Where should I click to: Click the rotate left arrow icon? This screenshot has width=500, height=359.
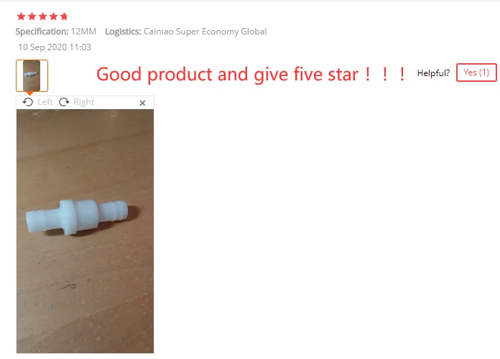tap(28, 102)
